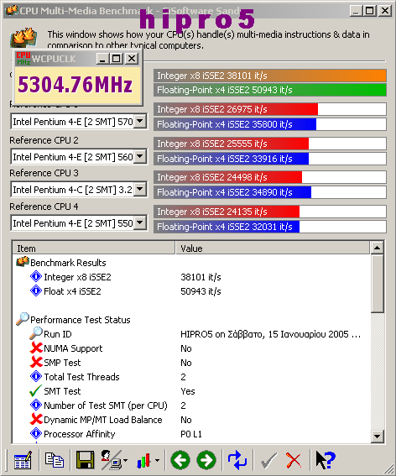Click the 50943 it/s result value
Viewport: 396px width, 476px height.
click(201, 291)
